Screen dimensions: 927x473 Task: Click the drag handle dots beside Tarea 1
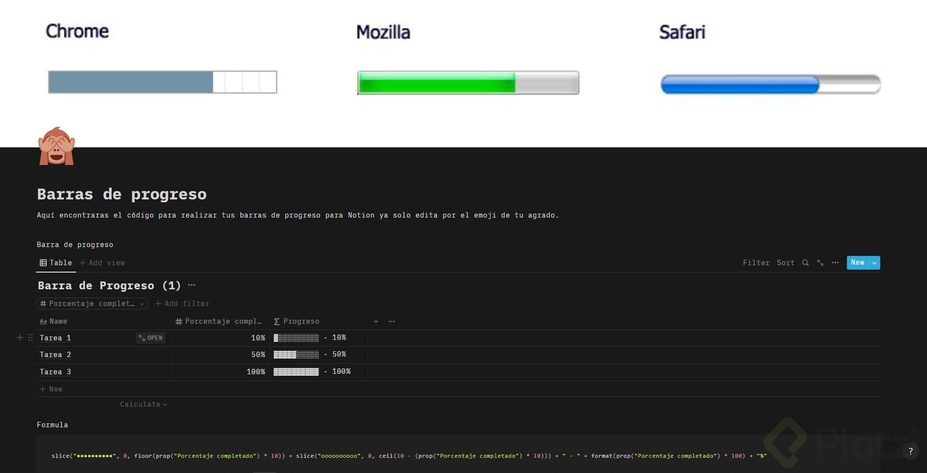[x=30, y=338]
